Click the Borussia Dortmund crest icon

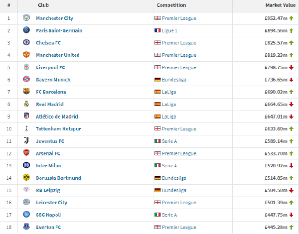[26, 178]
